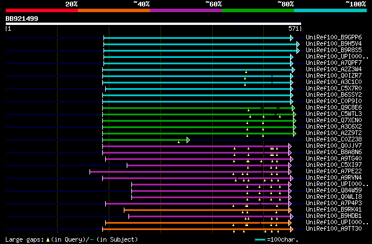The width and height of the screenshot is (372, 244).
Task: Select the UniRef100_B9RK41 label
Action: (x=334, y=210)
